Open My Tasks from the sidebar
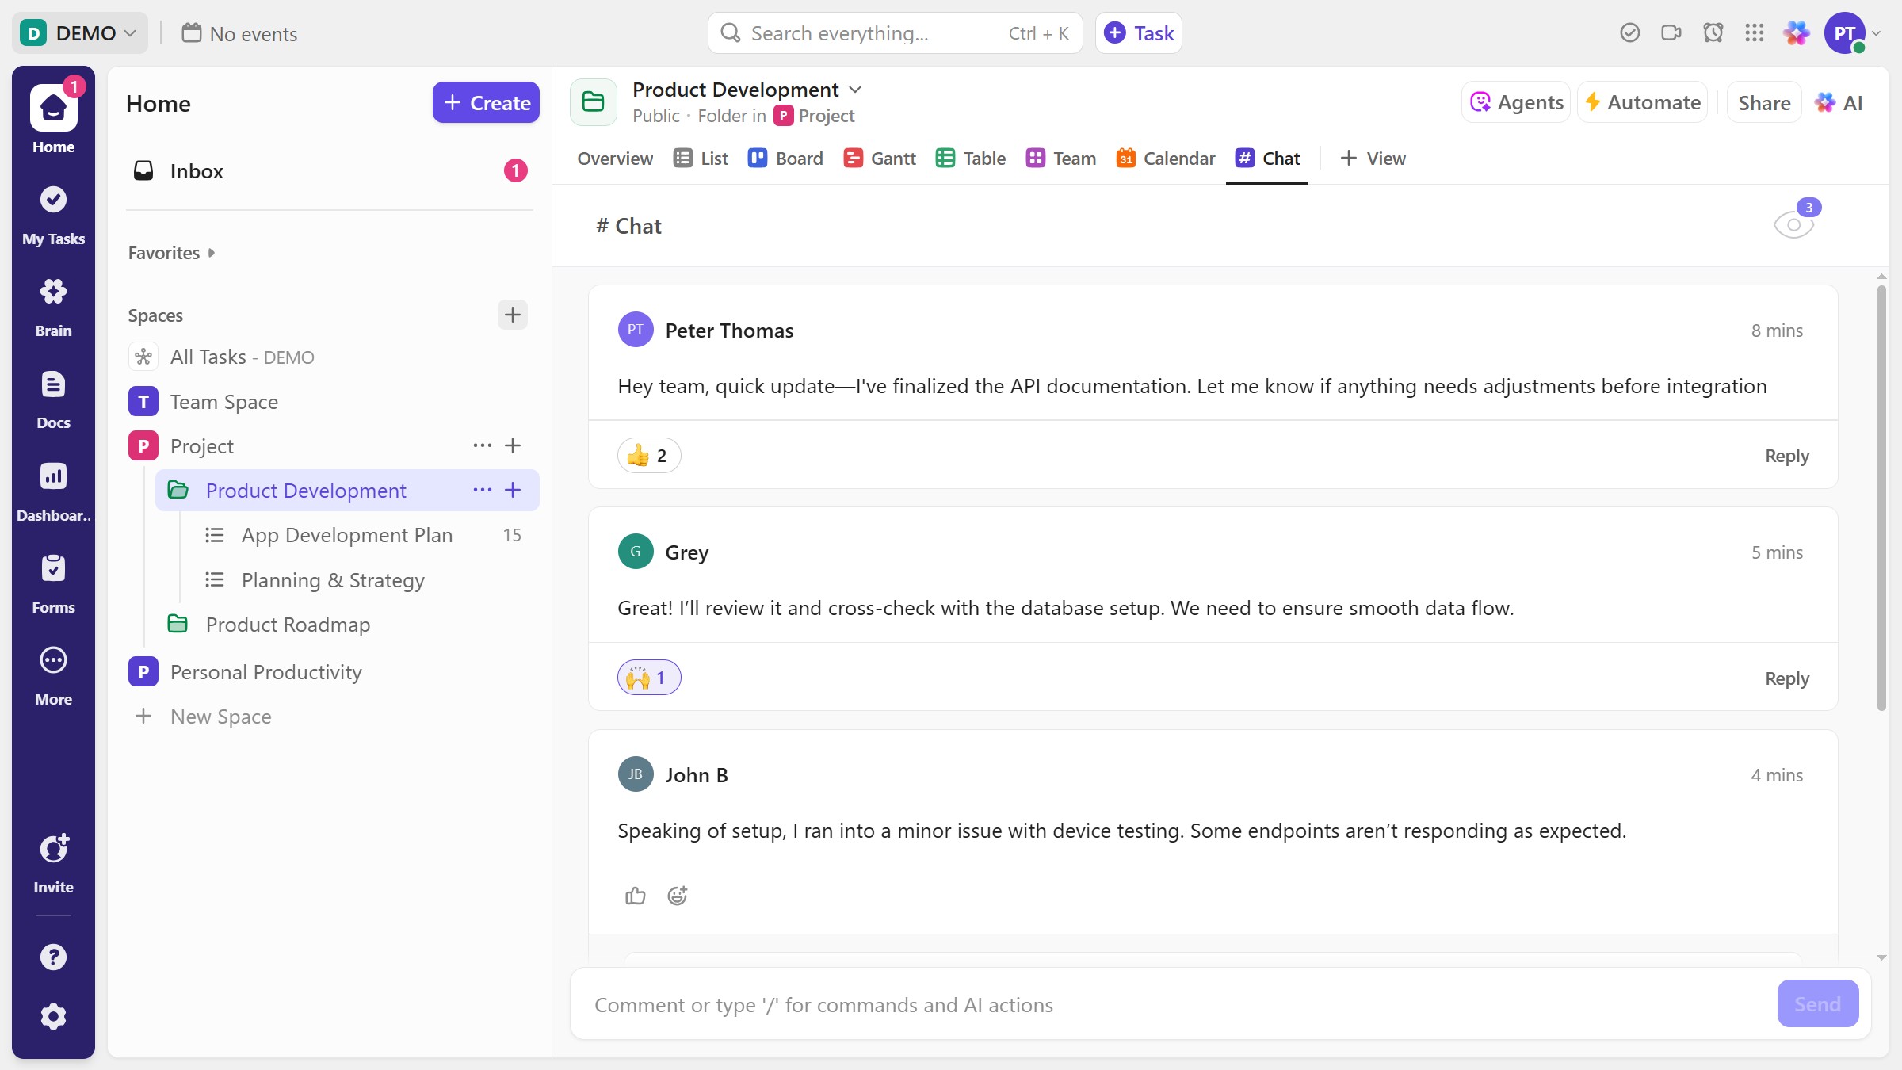This screenshot has width=1902, height=1070. click(52, 214)
